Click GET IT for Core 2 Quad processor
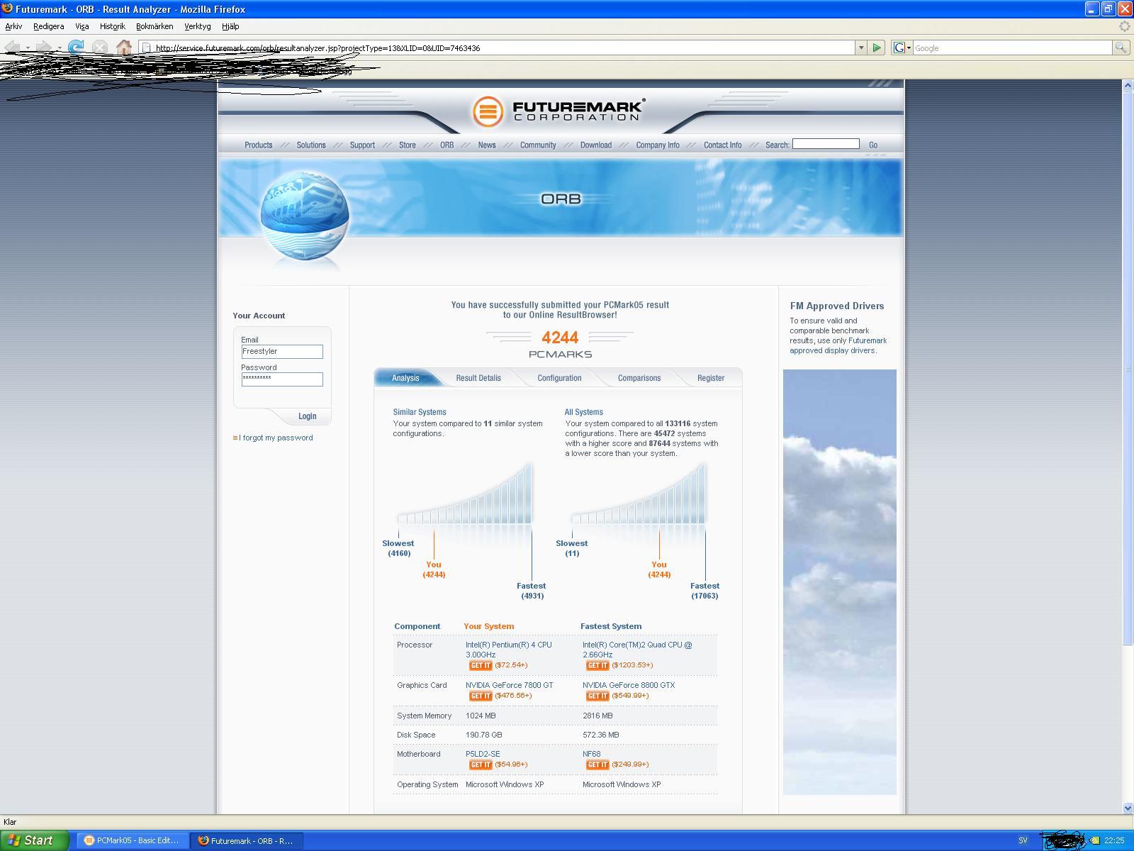The width and height of the screenshot is (1134, 851). click(597, 665)
